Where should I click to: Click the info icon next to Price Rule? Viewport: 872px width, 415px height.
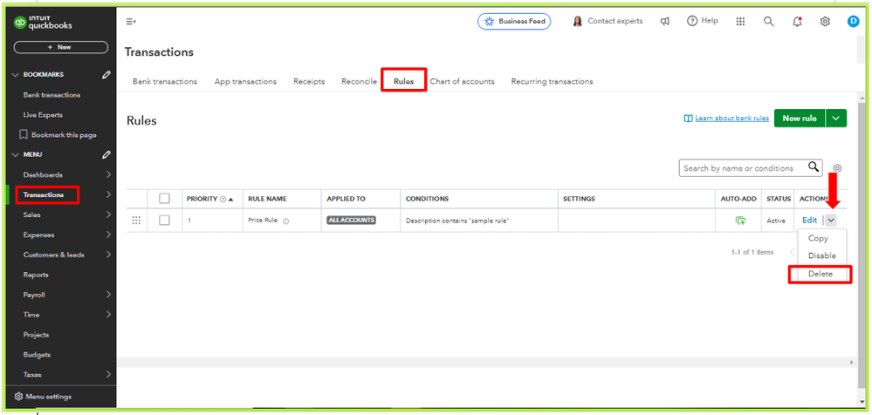[x=285, y=221]
